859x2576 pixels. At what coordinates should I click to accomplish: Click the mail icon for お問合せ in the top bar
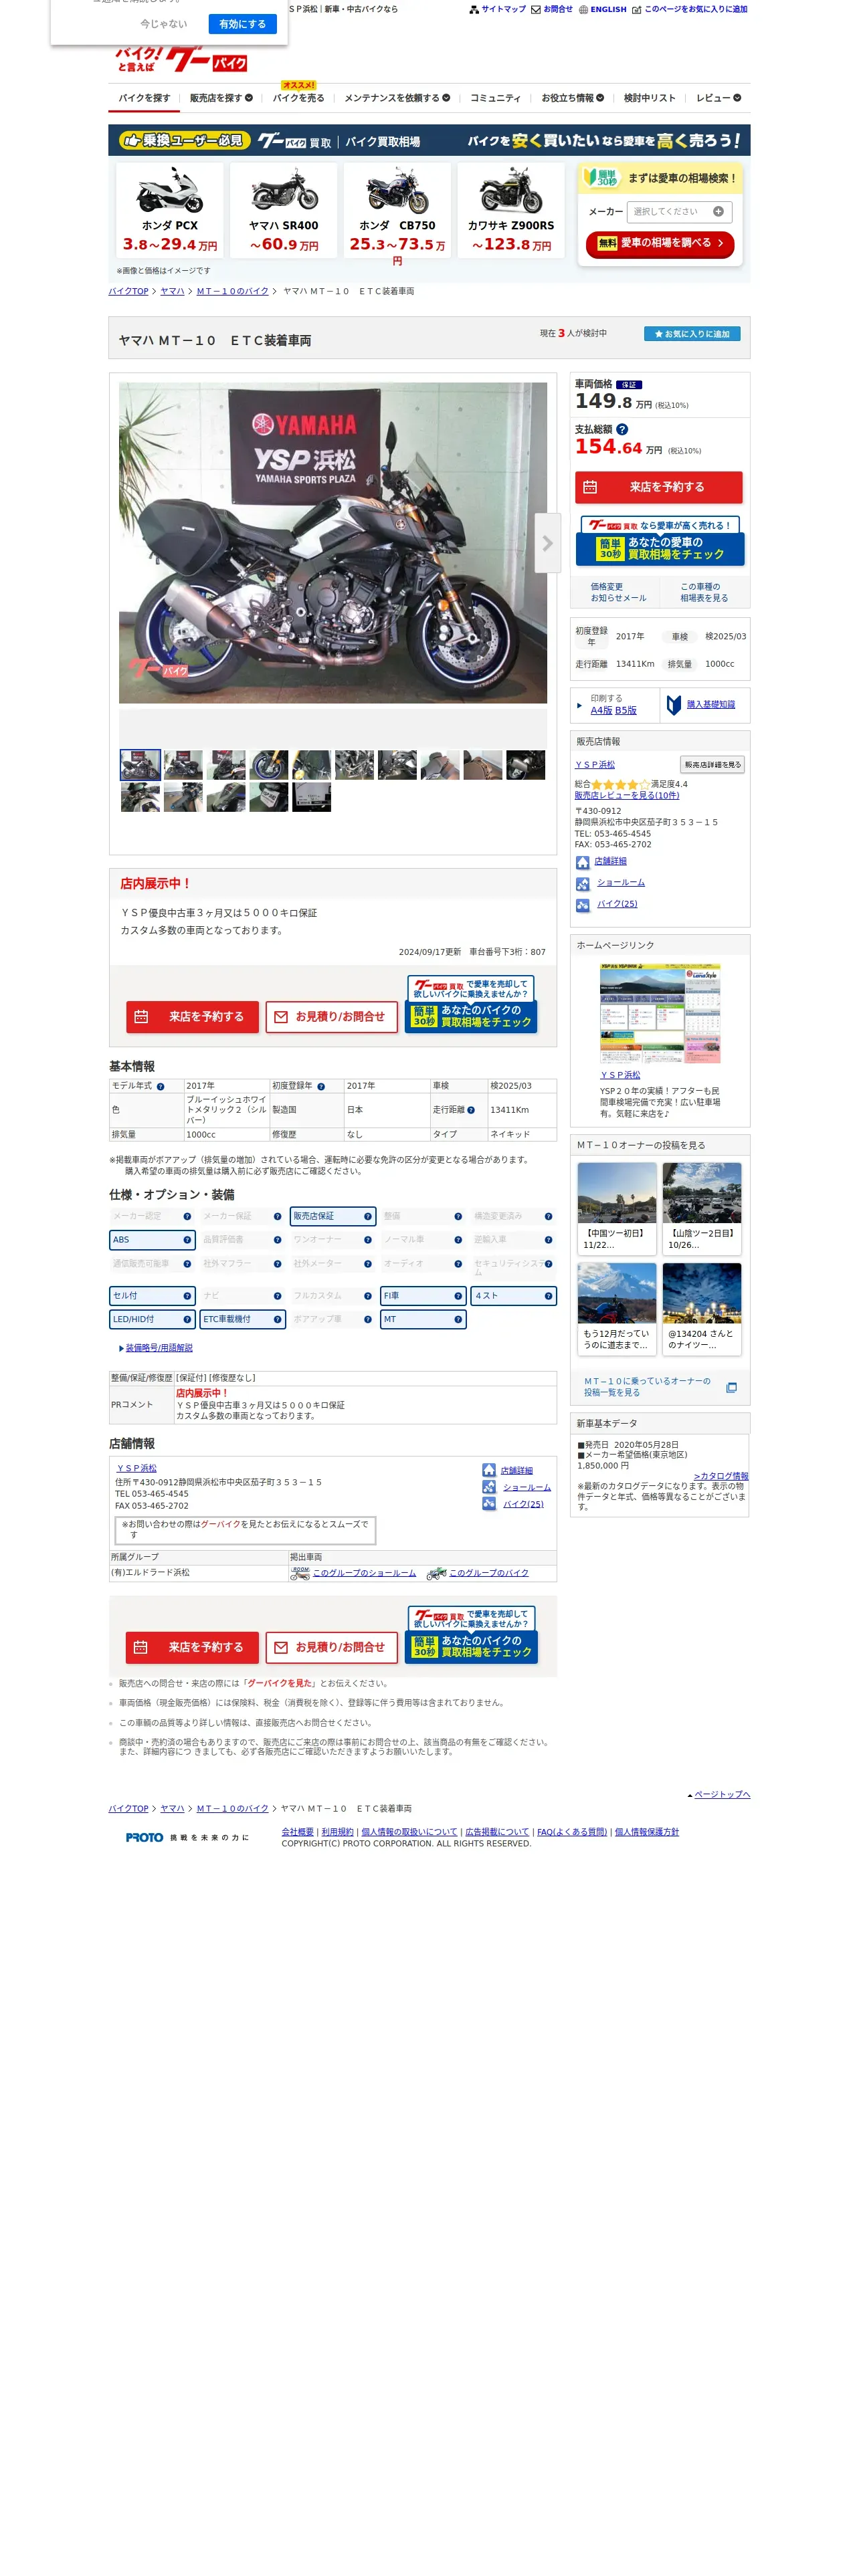click(536, 9)
